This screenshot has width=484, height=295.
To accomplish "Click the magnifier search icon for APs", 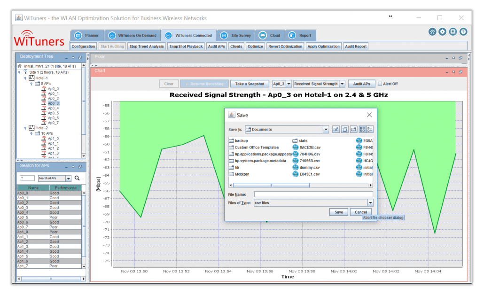I will (77, 178).
